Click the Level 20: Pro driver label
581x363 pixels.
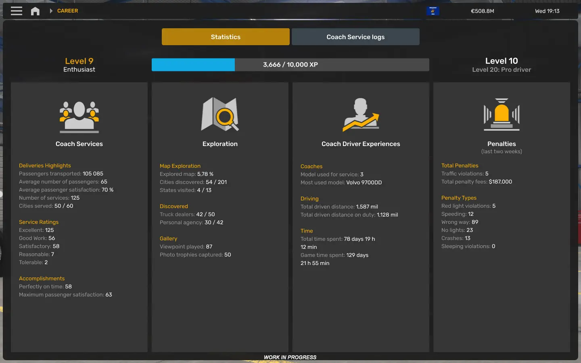click(x=501, y=69)
